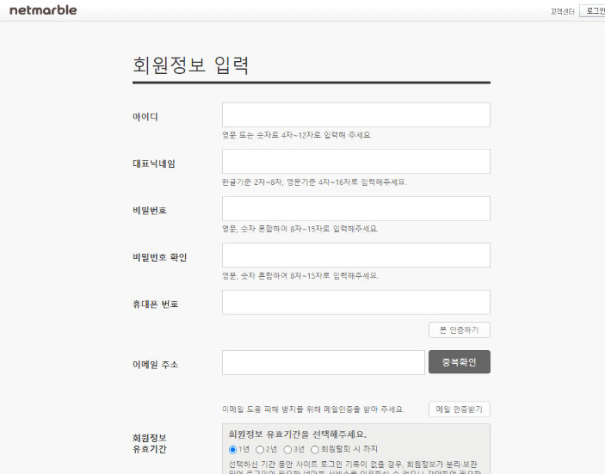Screen dimensions: 605x474
Task: Click the 폰 인증하기 button
Action: [460, 329]
